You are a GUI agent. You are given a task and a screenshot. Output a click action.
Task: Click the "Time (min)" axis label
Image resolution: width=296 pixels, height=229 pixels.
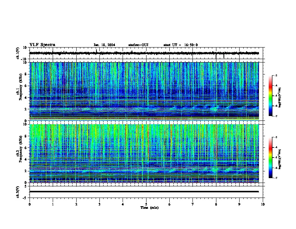click(x=149, y=208)
